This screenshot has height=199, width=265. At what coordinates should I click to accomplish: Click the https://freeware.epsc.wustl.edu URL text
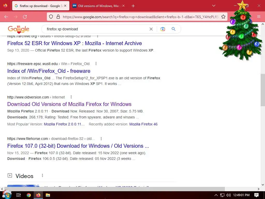[32, 64]
